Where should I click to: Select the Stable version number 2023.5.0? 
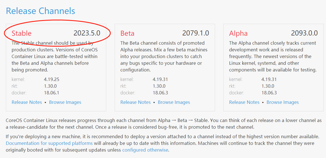[x=87, y=33]
